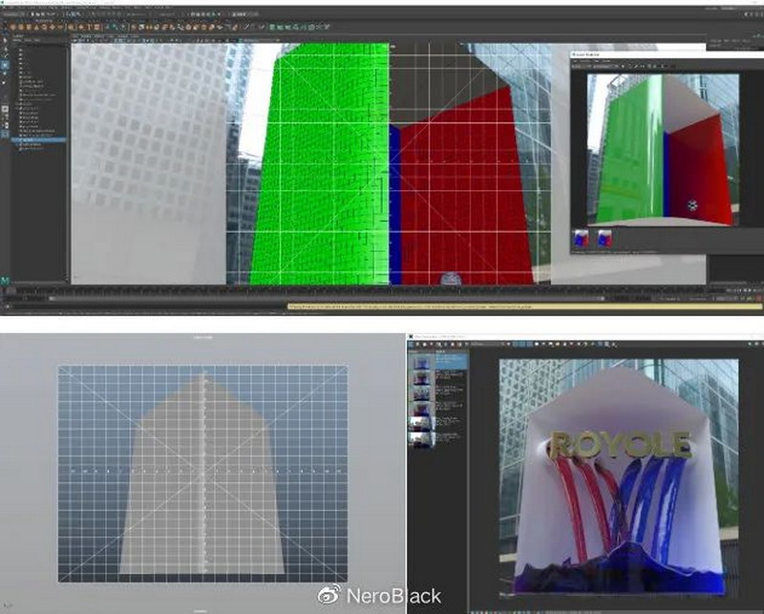Select the arrow Select tool in Maya's toolbox
764x614 pixels.
pos(5,41)
